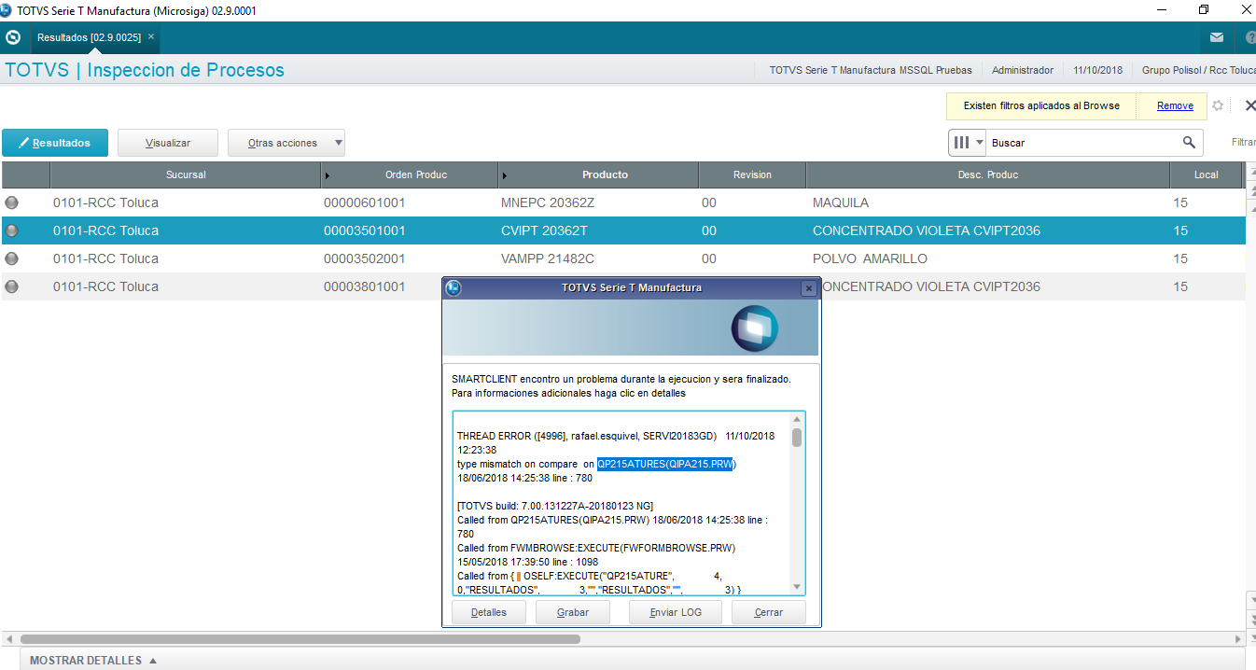Click the Local column header
This screenshot has height=670, width=1256.
tap(1206, 174)
